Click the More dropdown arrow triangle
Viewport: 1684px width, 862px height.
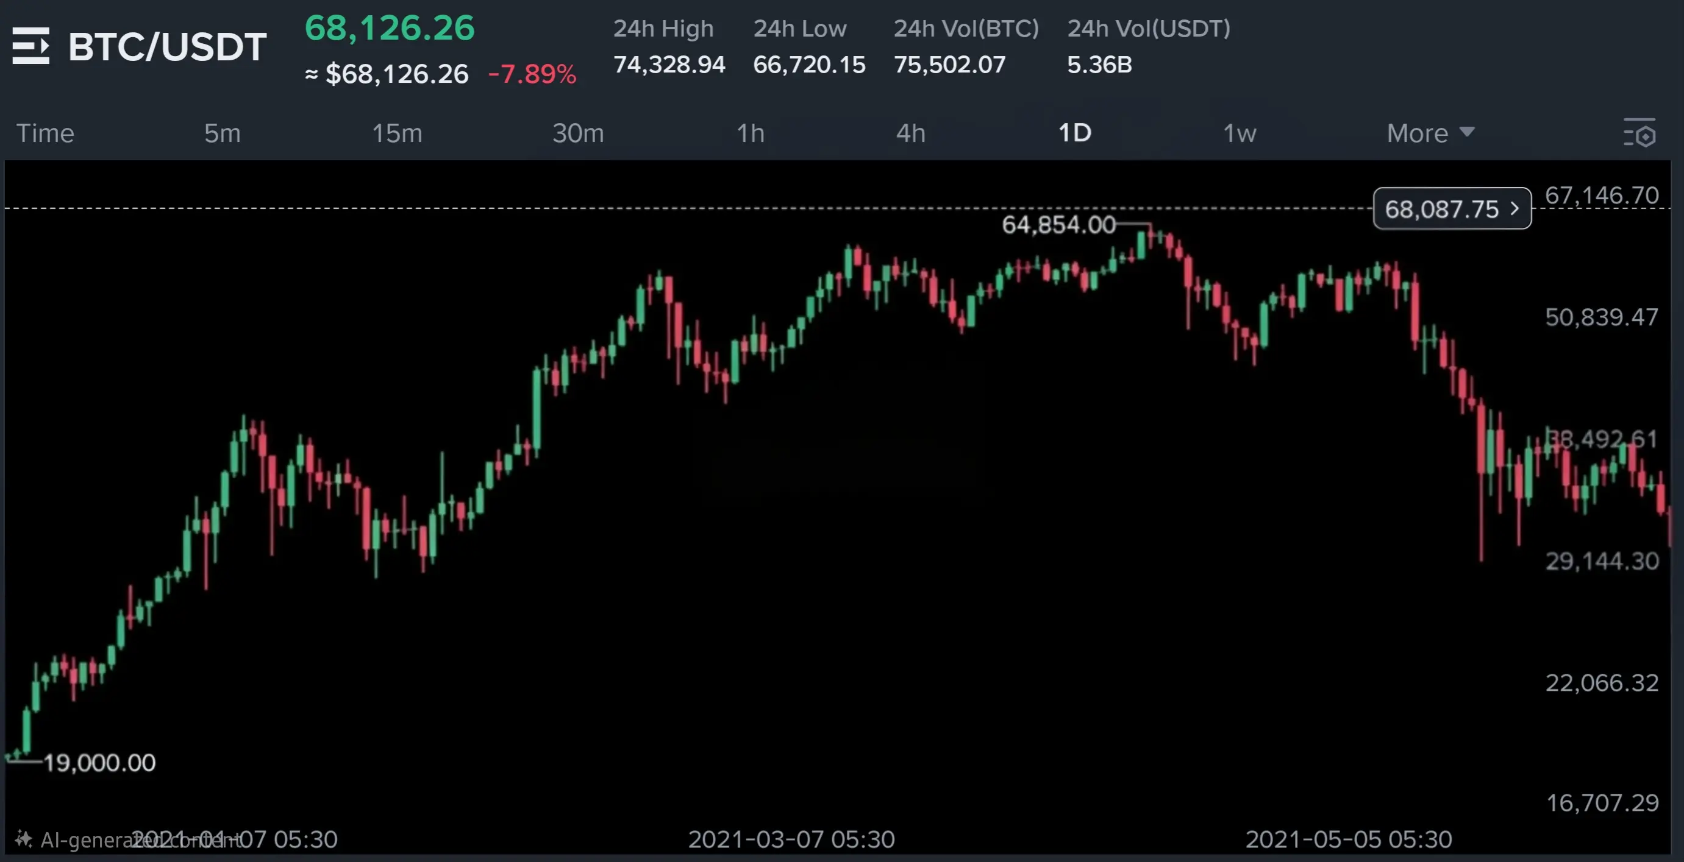[x=1467, y=132]
